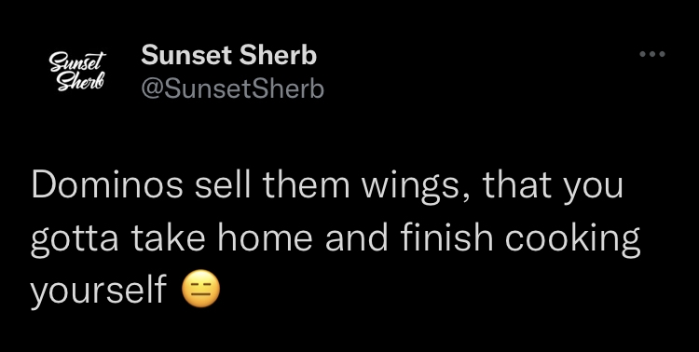The width and height of the screenshot is (699, 352).
Task: Click the word "cooking" in the tweet
Action: 572,239
